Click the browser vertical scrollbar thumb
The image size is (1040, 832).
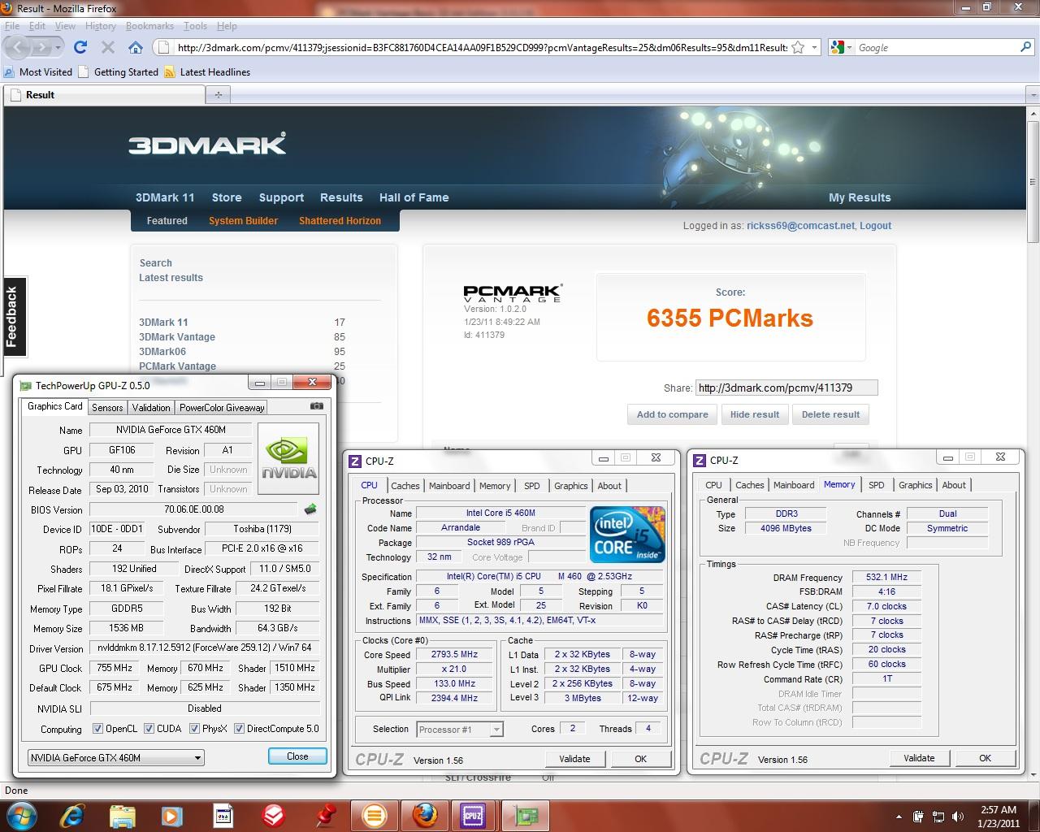1033,181
